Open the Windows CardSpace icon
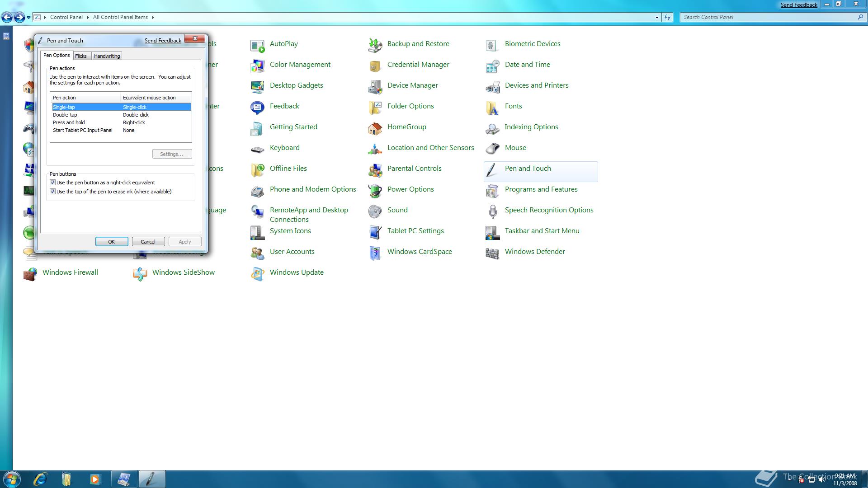 pyautogui.click(x=375, y=253)
